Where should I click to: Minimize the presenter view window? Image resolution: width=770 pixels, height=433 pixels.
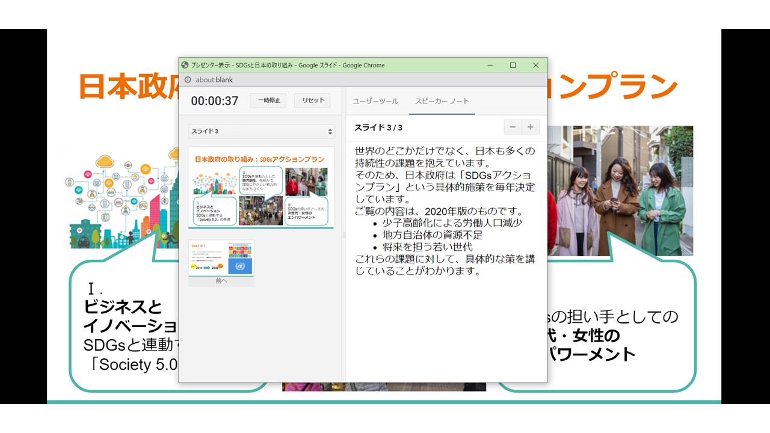point(490,66)
